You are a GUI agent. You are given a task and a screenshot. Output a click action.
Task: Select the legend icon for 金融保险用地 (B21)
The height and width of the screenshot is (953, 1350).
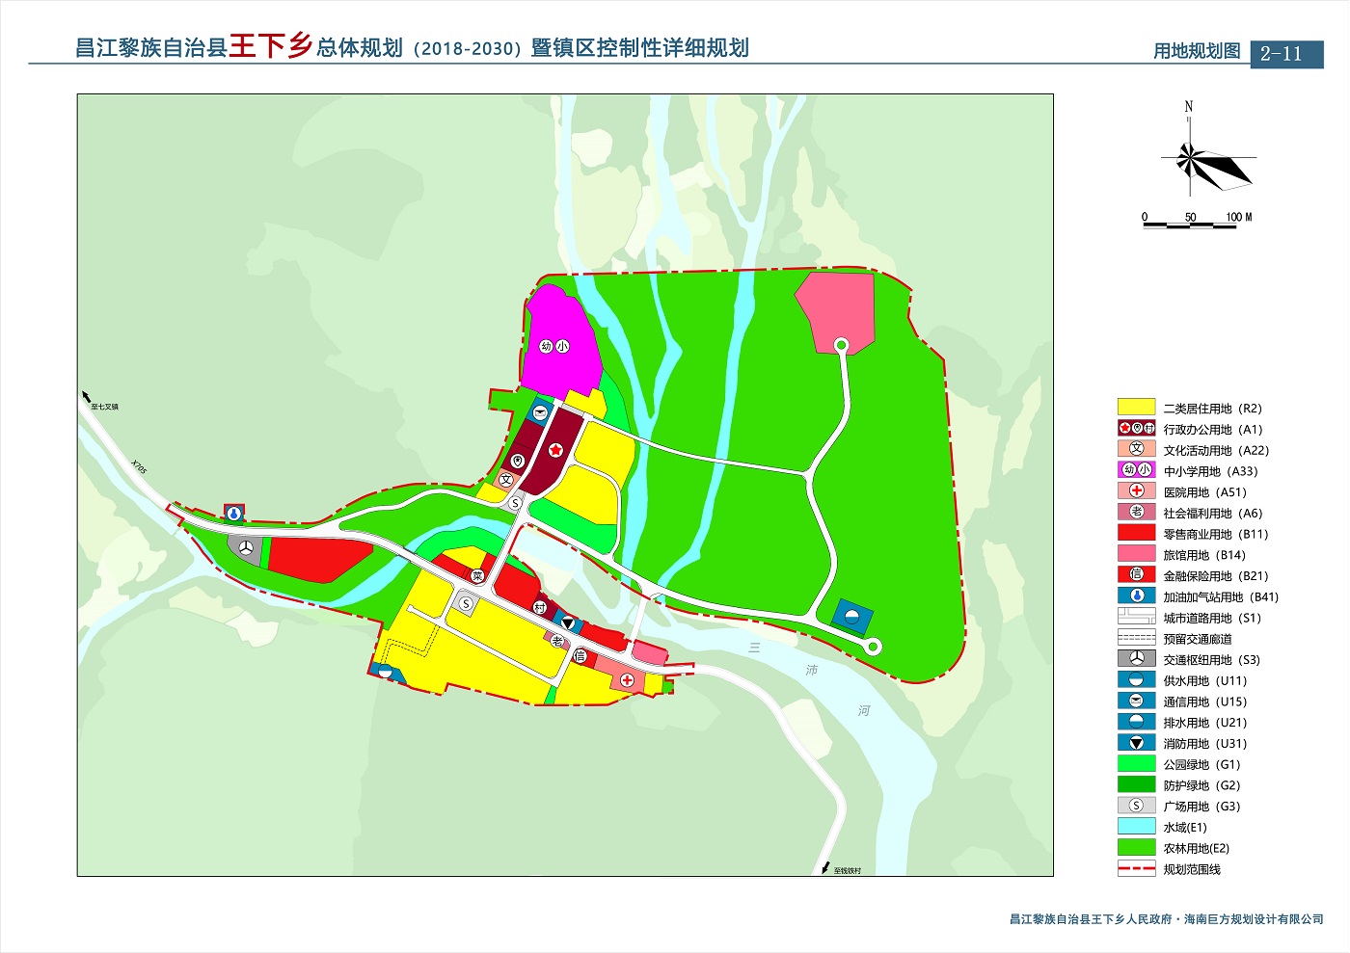point(1136,575)
